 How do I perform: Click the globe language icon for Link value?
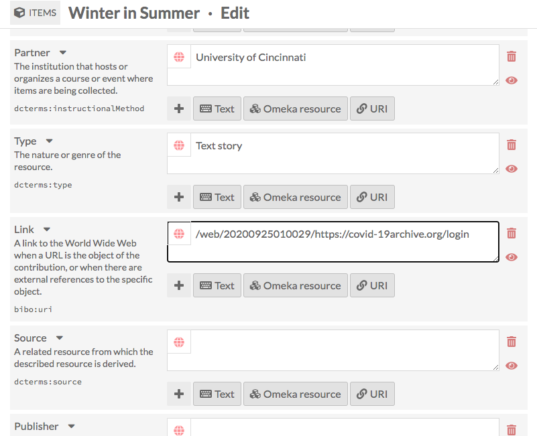click(x=179, y=234)
